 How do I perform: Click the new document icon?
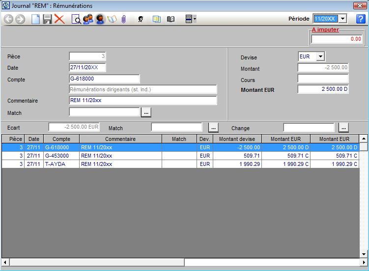(x=35, y=19)
